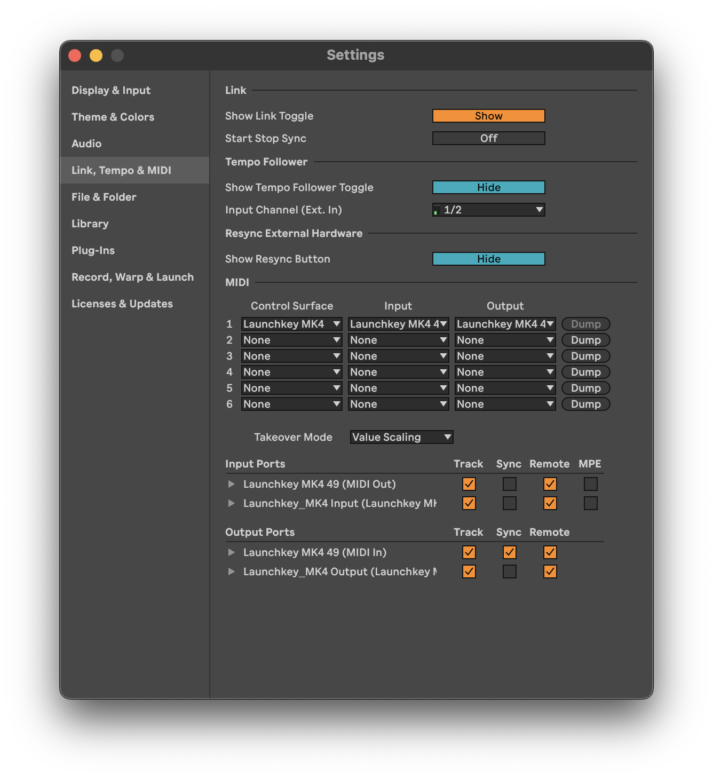This screenshot has height=778, width=713.
Task: Click Dump button in row 3
Action: point(586,356)
